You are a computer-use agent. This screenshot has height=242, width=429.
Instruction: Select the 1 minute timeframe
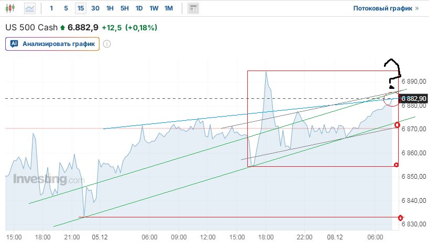(x=51, y=8)
